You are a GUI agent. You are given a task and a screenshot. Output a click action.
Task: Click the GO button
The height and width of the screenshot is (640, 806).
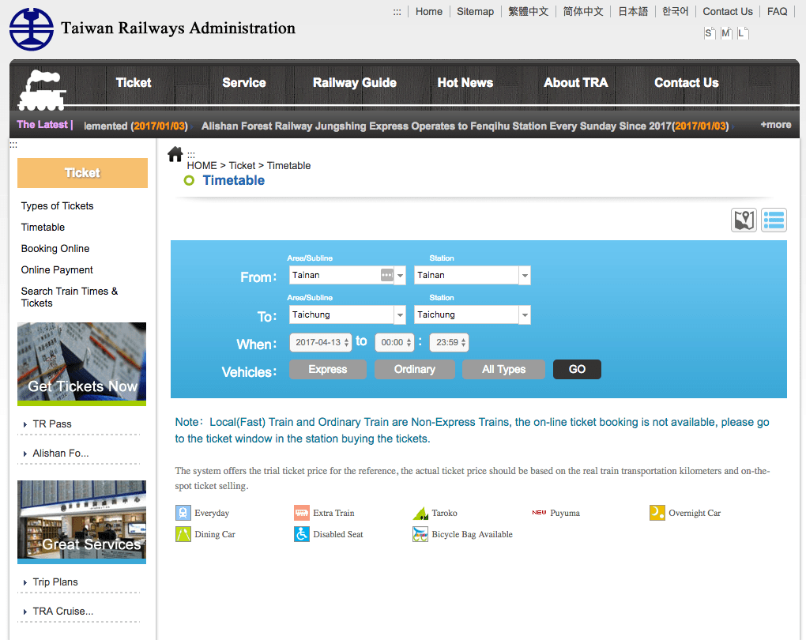[x=577, y=369]
